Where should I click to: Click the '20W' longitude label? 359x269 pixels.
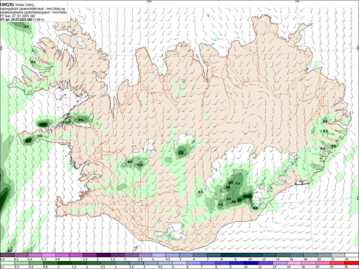tap(149, 1)
